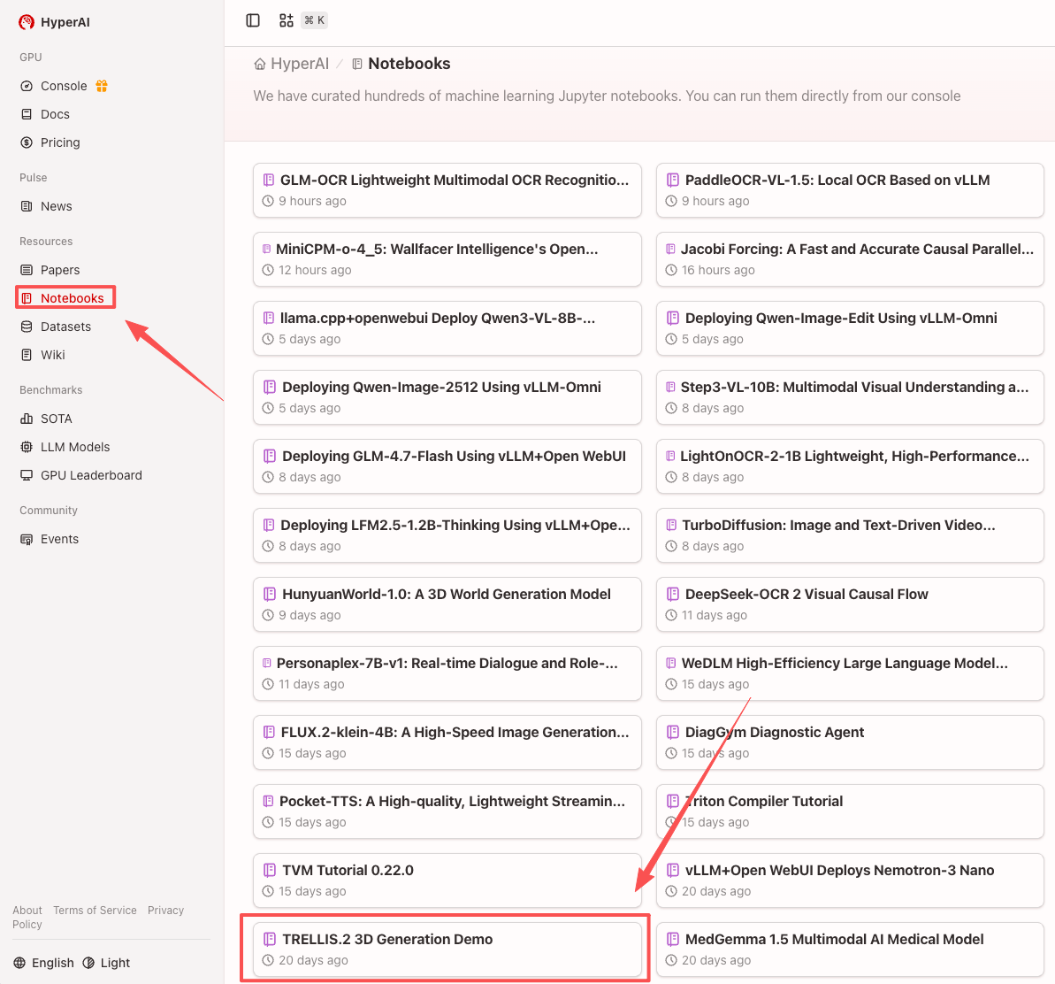Toggle the sidebar collapse icon

(x=253, y=20)
